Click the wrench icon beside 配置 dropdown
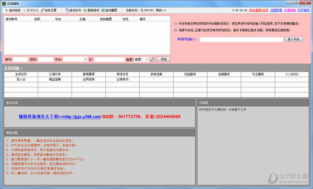 pyautogui.click(x=152, y=59)
